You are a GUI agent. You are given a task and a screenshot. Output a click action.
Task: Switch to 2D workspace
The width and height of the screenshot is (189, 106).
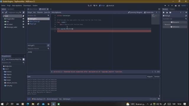[90, 6]
